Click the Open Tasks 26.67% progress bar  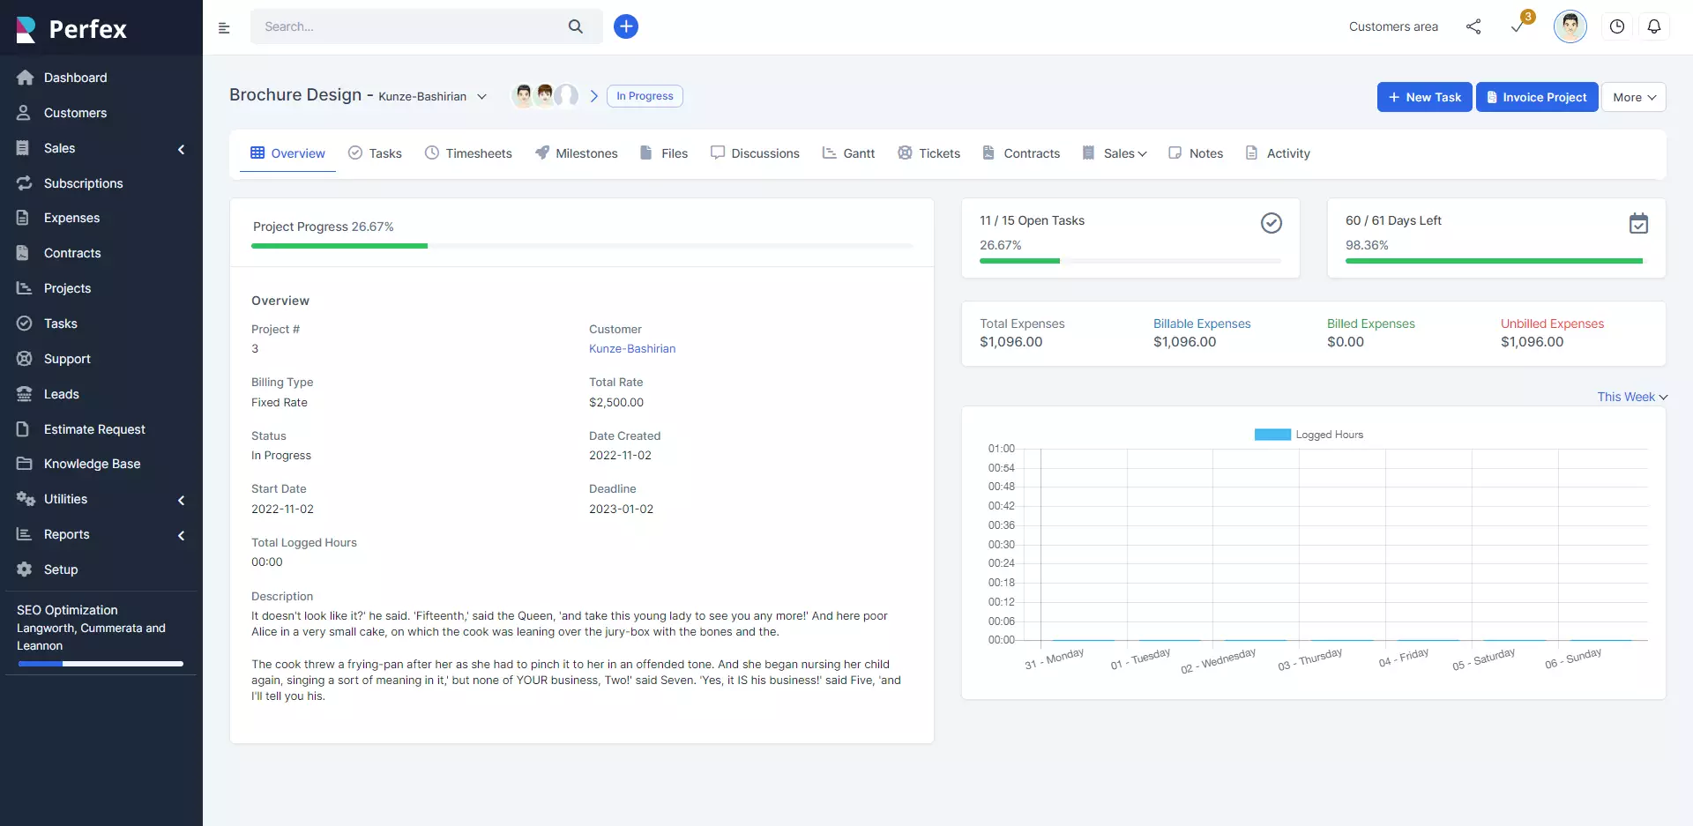(1130, 261)
